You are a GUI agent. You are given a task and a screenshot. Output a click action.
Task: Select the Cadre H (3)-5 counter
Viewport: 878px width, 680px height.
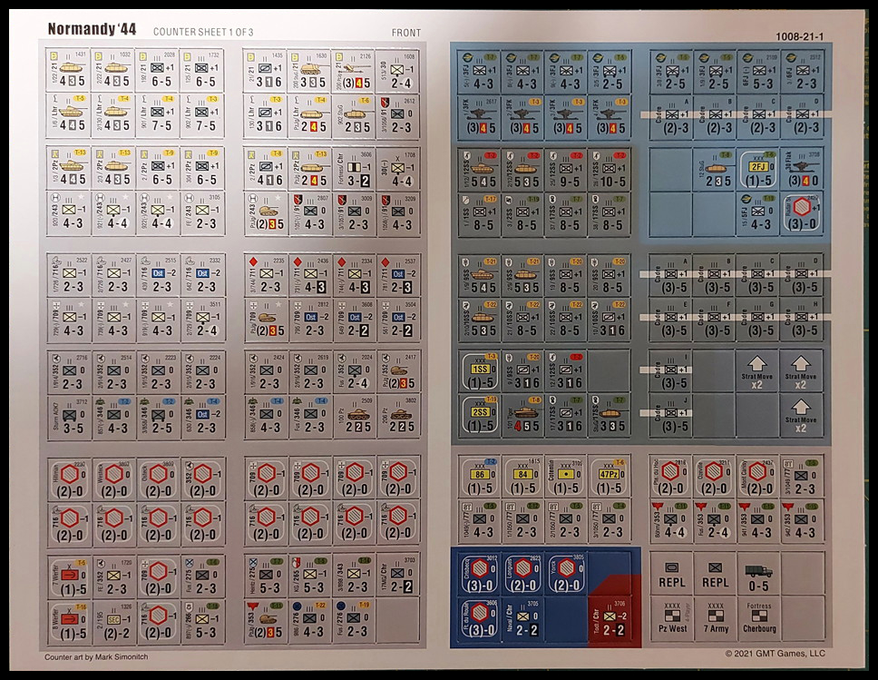pyautogui.click(x=802, y=320)
